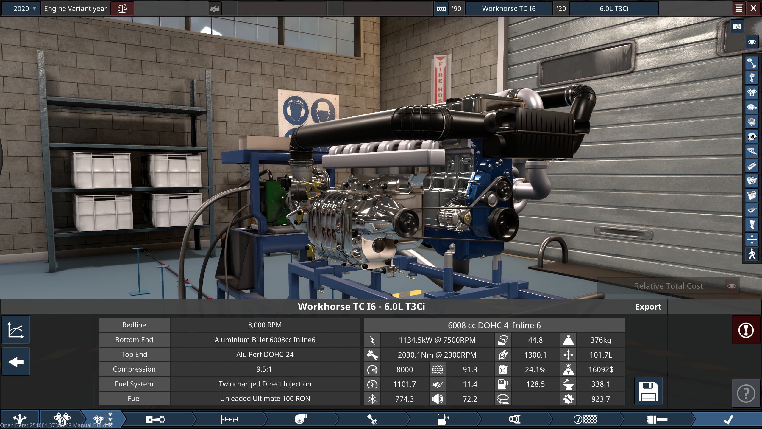Viewport: 762px width, 429px height.
Task: Open the turbo/aspiration design tab
Action: (300, 419)
